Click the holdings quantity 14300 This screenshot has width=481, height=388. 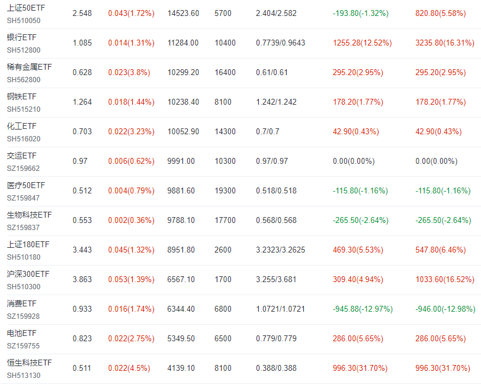pos(225,132)
